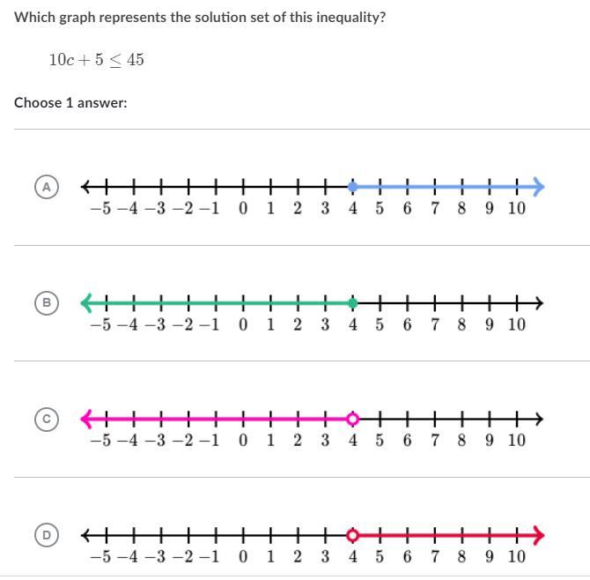Click pink open circle at 4 in graph C
Viewport: 590px width, 580px height.
point(352,419)
